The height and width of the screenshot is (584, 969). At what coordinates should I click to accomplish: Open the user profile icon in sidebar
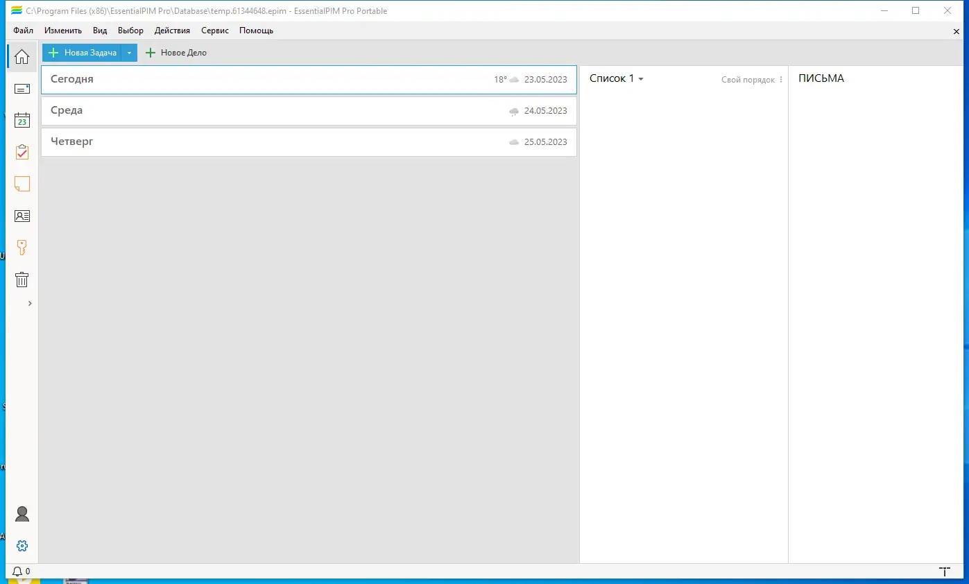pyautogui.click(x=22, y=514)
